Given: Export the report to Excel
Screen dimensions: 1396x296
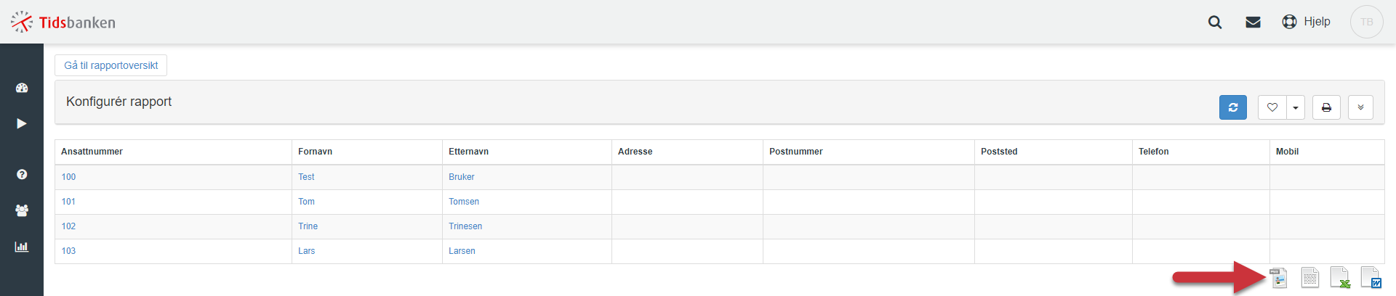Looking at the screenshot, I should (1340, 278).
